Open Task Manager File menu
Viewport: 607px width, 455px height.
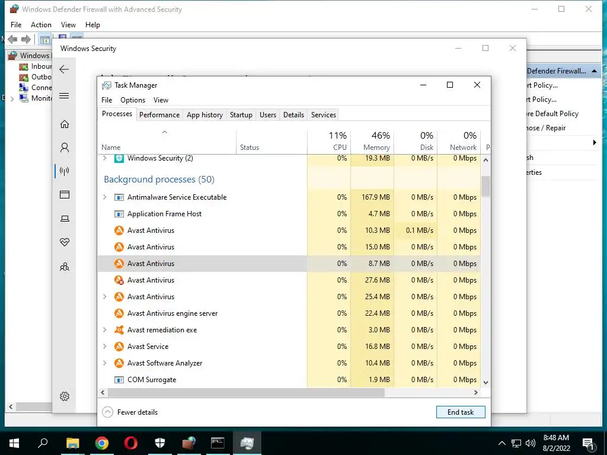tap(107, 100)
